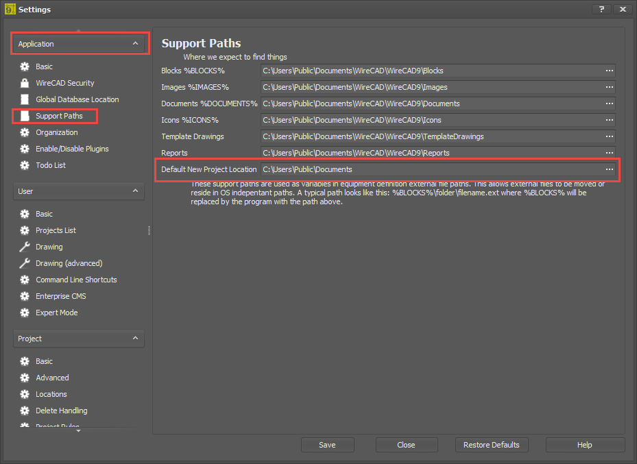The width and height of the screenshot is (637, 464).
Task: Click the wrench icon next to Drawing
Action: 25,247
